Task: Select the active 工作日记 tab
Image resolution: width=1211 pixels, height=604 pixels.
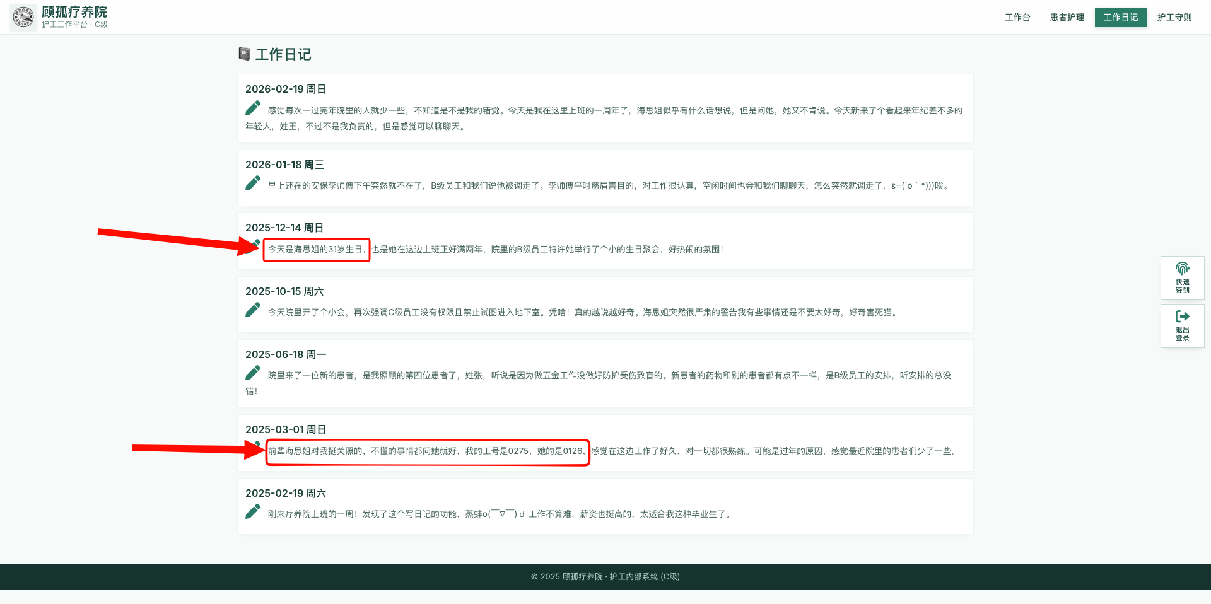Action: (1120, 17)
